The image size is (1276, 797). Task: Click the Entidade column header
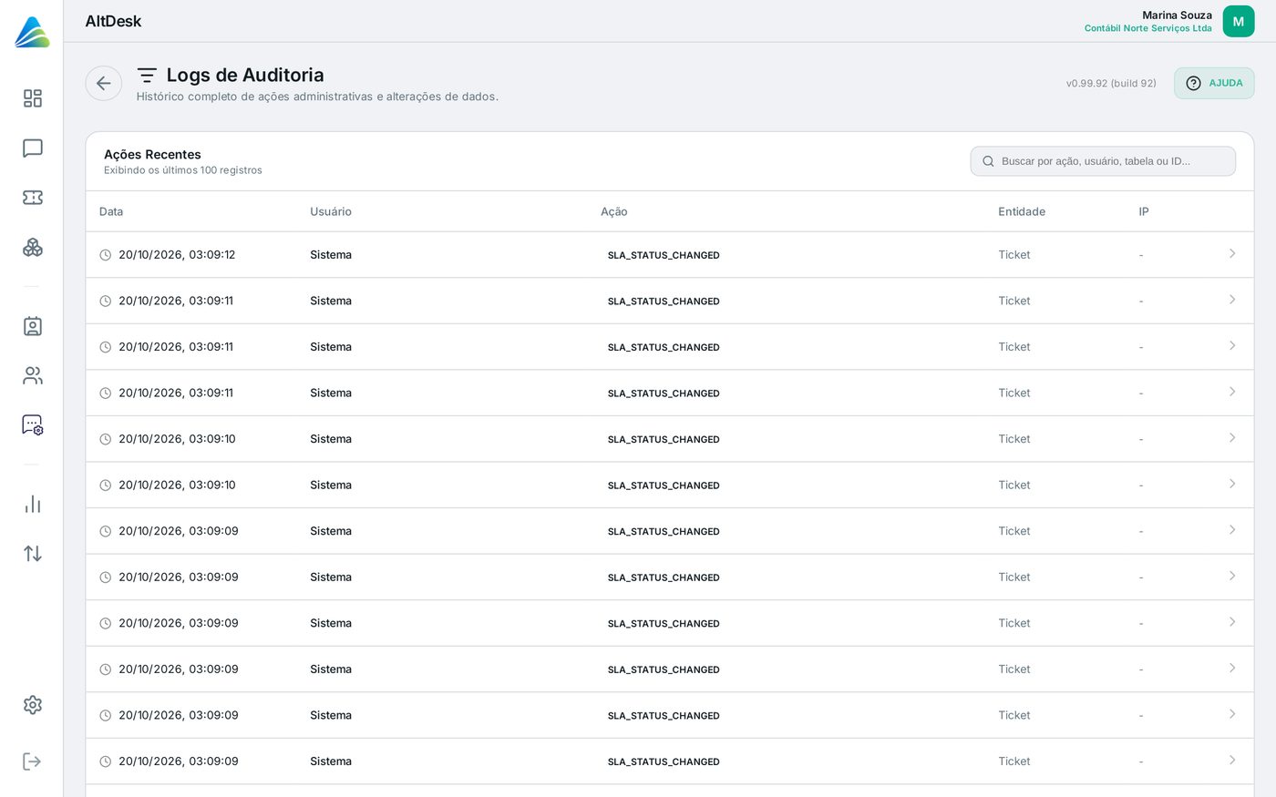1022,211
